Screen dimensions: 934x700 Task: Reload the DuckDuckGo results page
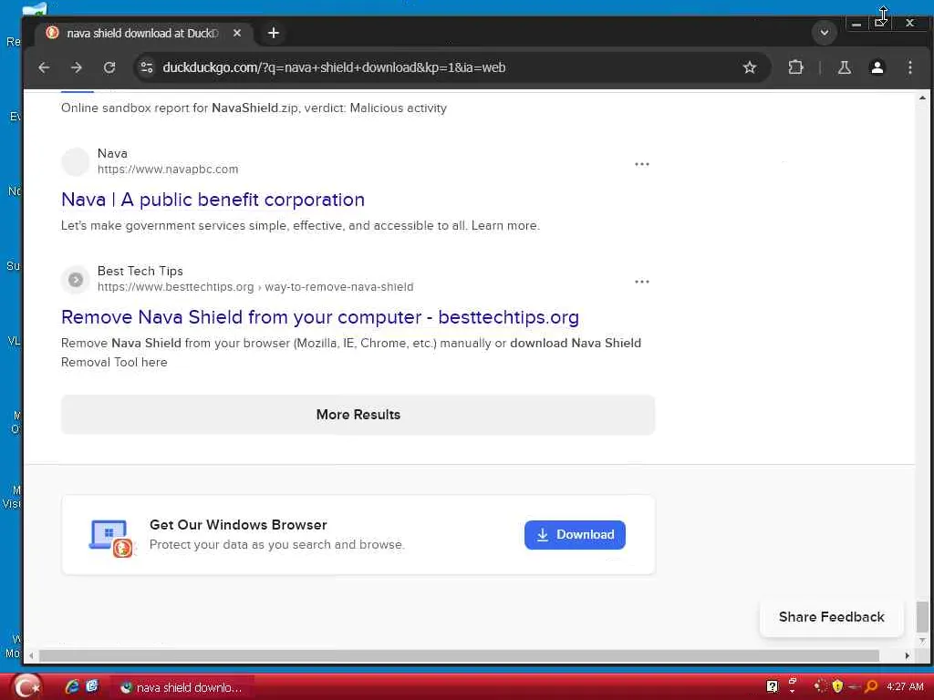tap(109, 67)
